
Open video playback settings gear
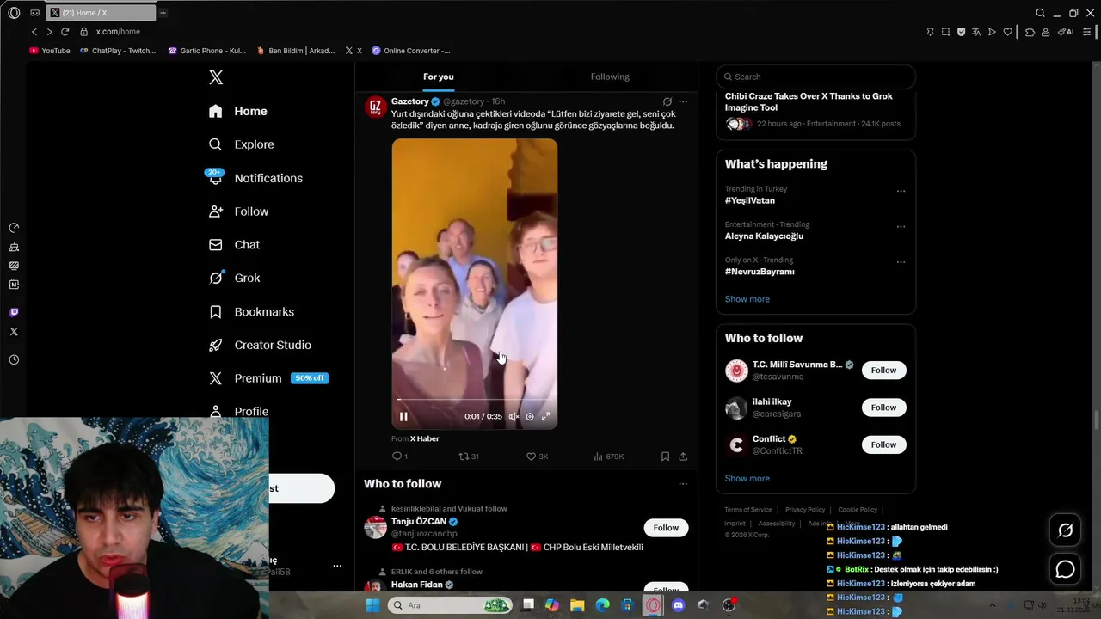[x=530, y=417]
